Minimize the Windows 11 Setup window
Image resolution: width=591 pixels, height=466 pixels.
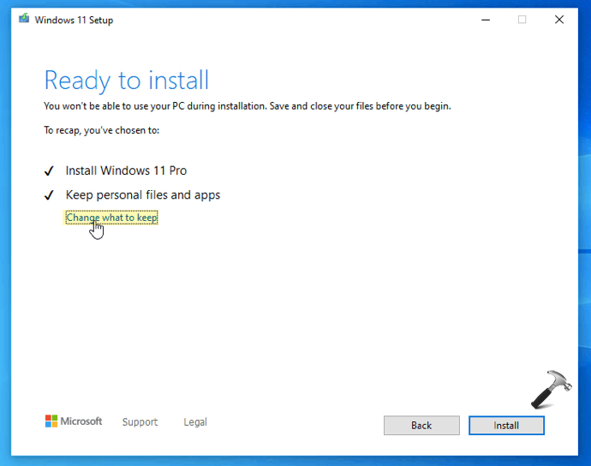coord(486,20)
